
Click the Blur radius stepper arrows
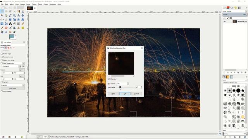(x=128, y=83)
